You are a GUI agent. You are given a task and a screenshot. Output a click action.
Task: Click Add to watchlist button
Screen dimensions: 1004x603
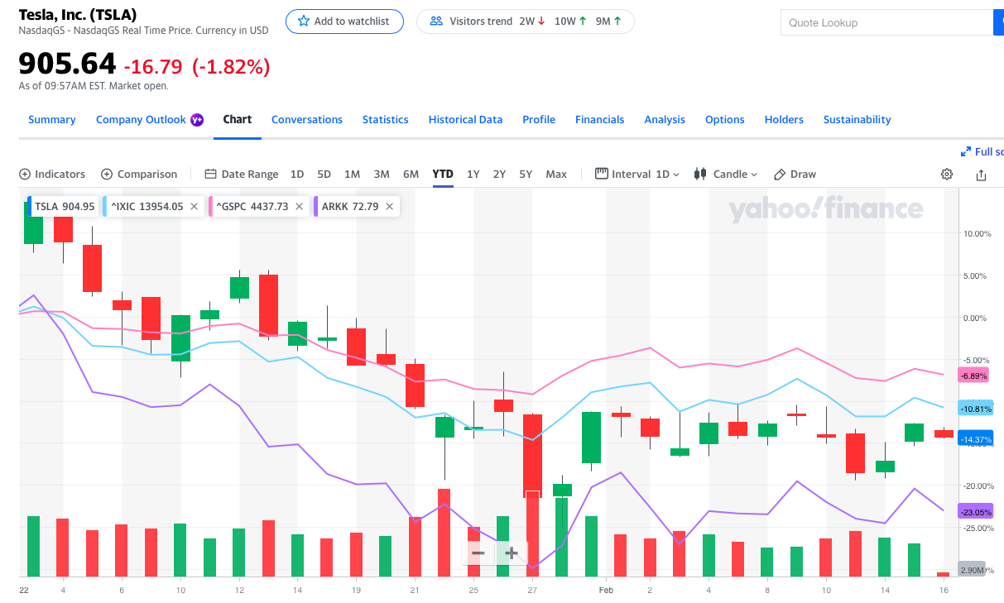[344, 22]
